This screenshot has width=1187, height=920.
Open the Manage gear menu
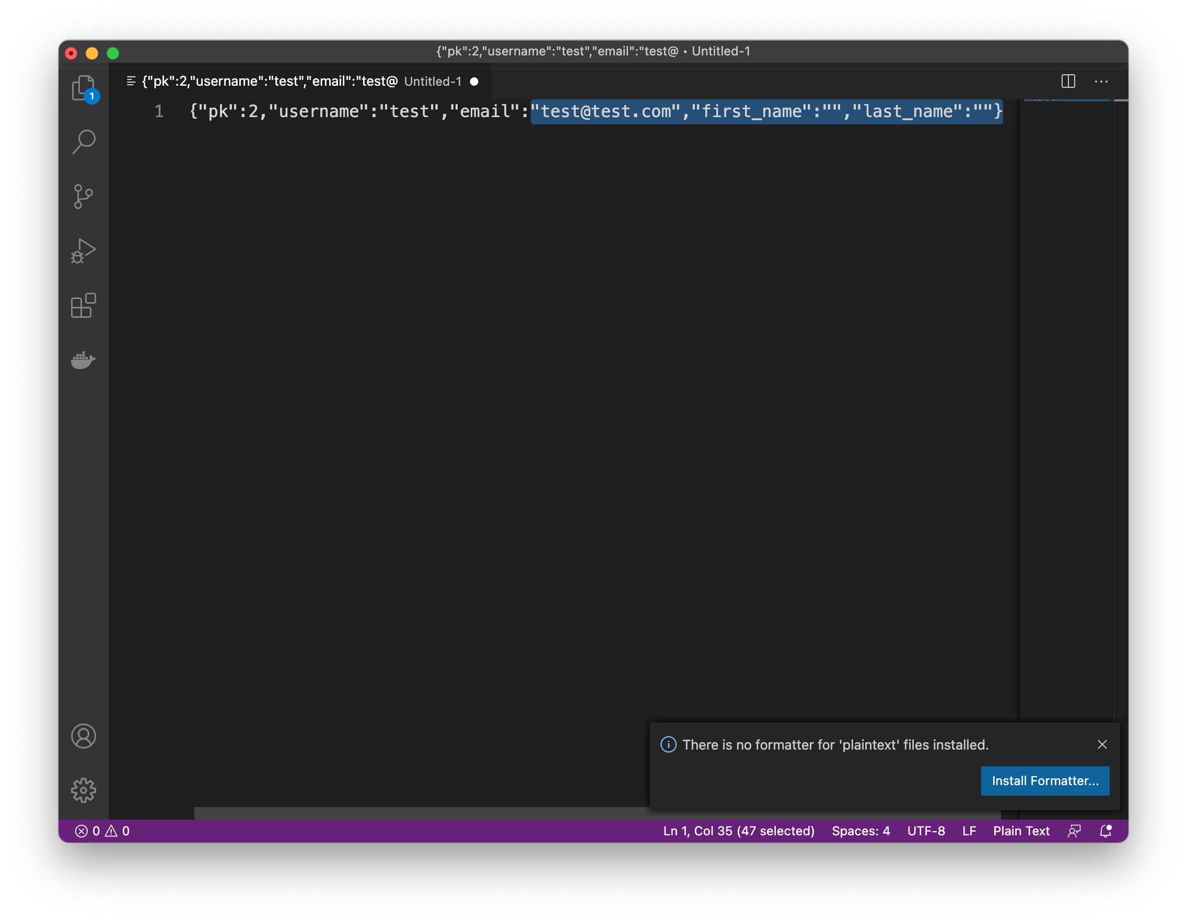click(x=83, y=790)
